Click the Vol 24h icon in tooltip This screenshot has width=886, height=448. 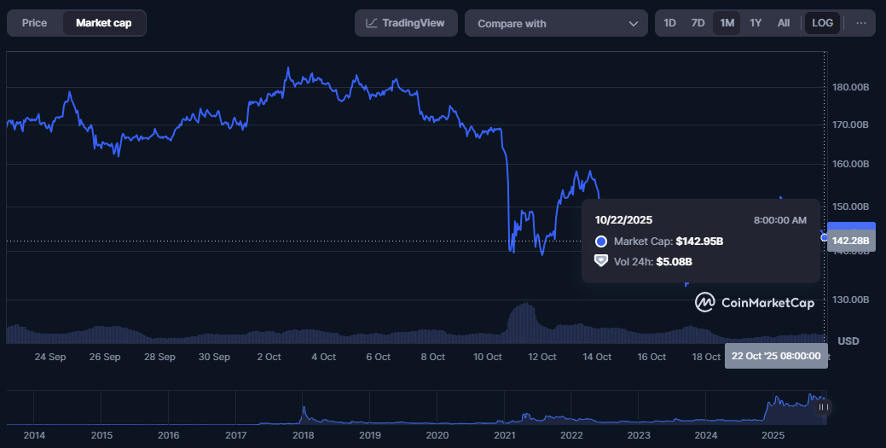(601, 261)
